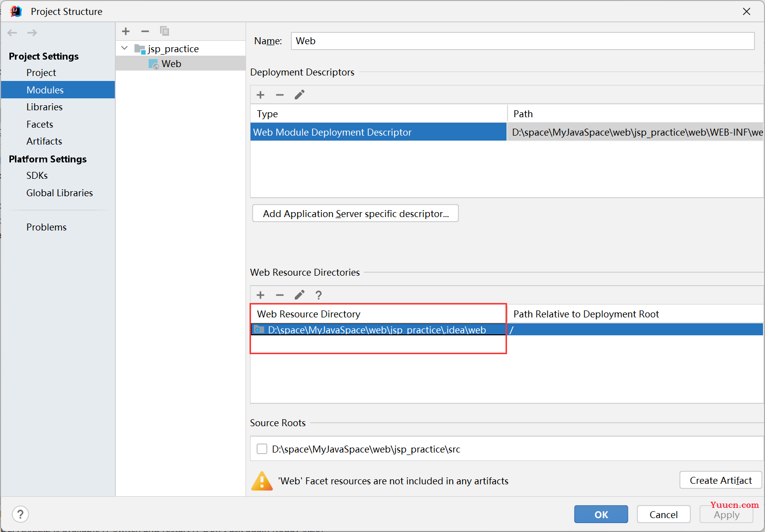
Task: Open help with bottom-left question mark
Action: point(20,514)
